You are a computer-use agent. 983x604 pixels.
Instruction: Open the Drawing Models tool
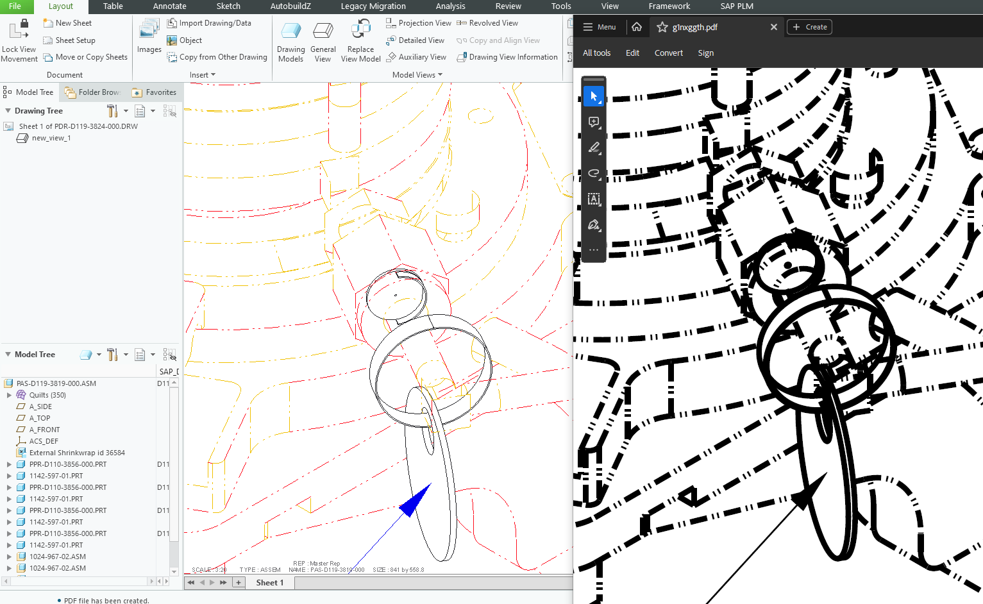point(291,40)
